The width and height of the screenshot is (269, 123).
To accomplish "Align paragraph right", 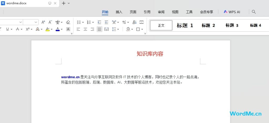I will (92, 29).
